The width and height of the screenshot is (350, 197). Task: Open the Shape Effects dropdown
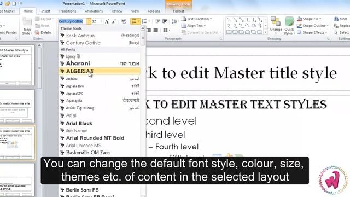point(312,33)
